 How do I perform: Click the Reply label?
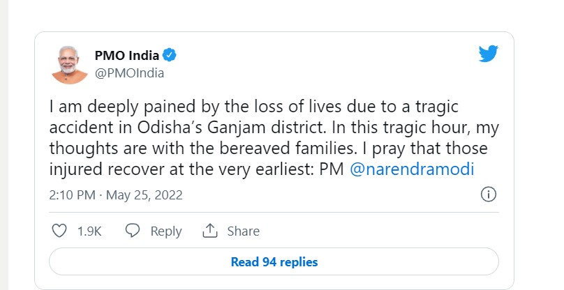(x=166, y=231)
